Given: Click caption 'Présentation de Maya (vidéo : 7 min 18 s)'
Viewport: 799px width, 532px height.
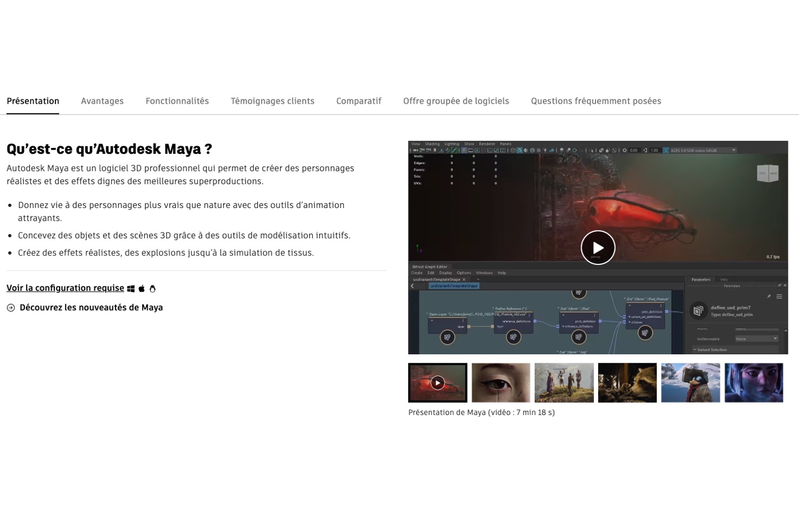Looking at the screenshot, I should [482, 412].
